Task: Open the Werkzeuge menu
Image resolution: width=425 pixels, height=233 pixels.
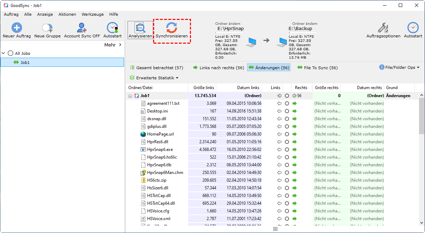Action: coord(92,14)
